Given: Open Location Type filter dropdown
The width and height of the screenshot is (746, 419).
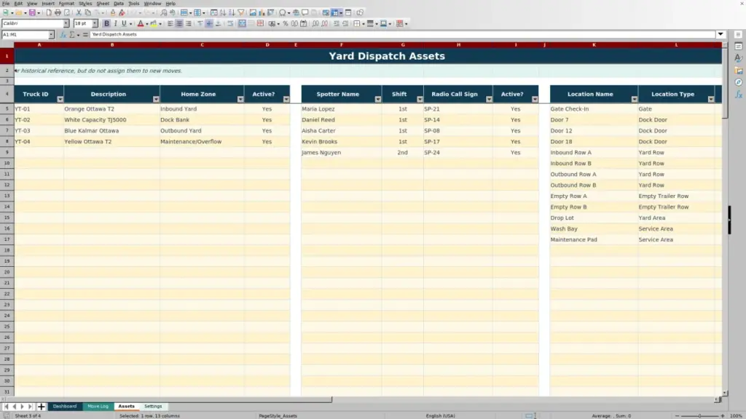Looking at the screenshot, I should coord(711,99).
